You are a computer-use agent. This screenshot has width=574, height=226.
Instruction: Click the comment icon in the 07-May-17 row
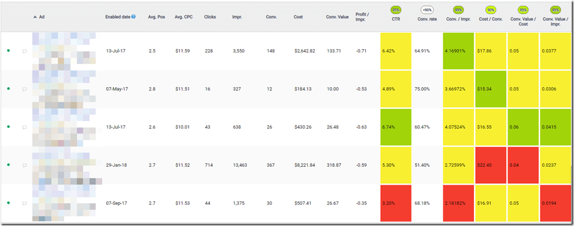tap(25, 89)
